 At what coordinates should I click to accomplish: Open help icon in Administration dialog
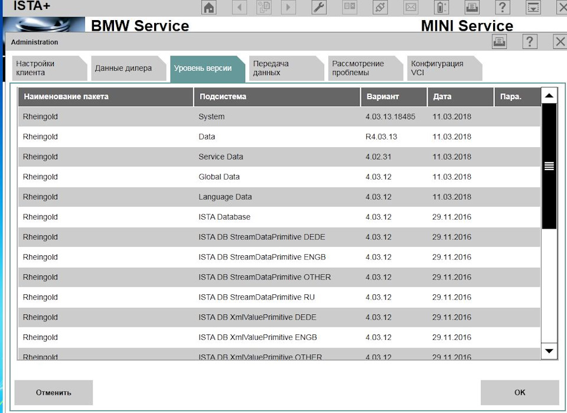530,41
